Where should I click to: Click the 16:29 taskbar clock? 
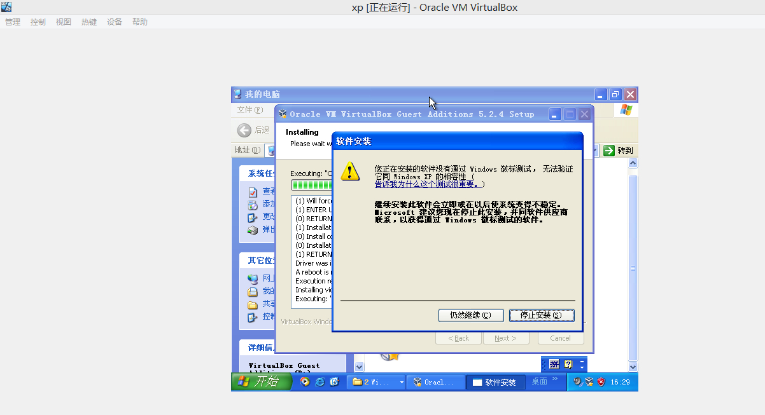[620, 382]
